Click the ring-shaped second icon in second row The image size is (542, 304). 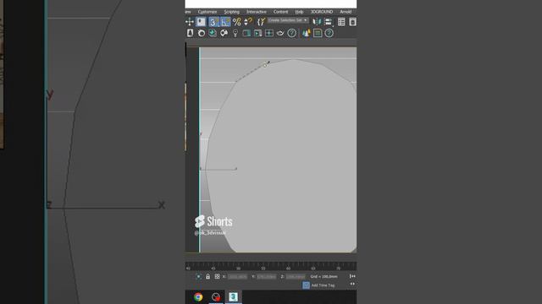click(x=202, y=33)
